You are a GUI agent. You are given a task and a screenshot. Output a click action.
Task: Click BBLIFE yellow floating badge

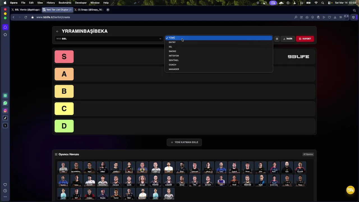click(350, 190)
